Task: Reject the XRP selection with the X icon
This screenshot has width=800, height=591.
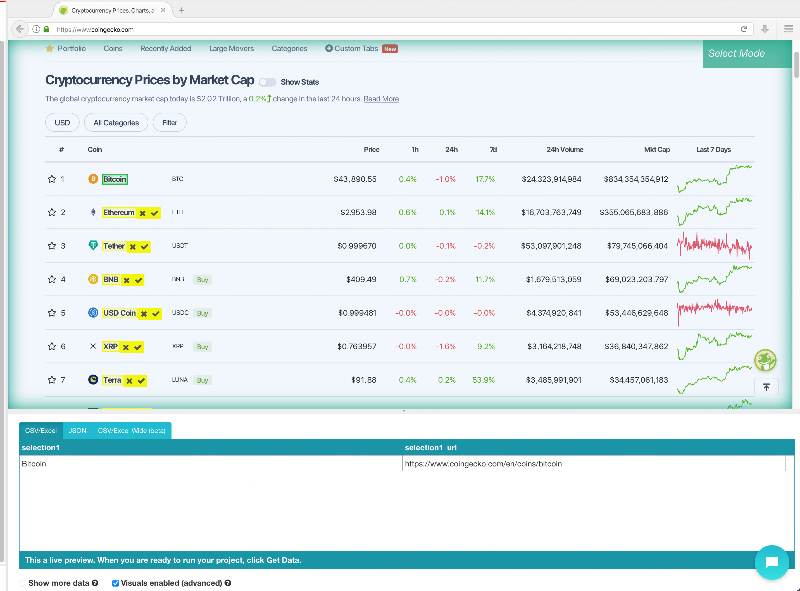Action: point(126,347)
